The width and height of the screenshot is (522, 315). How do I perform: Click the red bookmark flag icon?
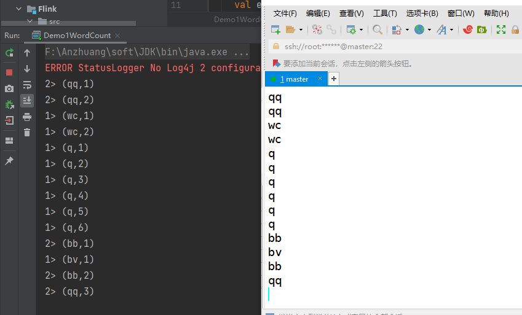tap(276, 63)
